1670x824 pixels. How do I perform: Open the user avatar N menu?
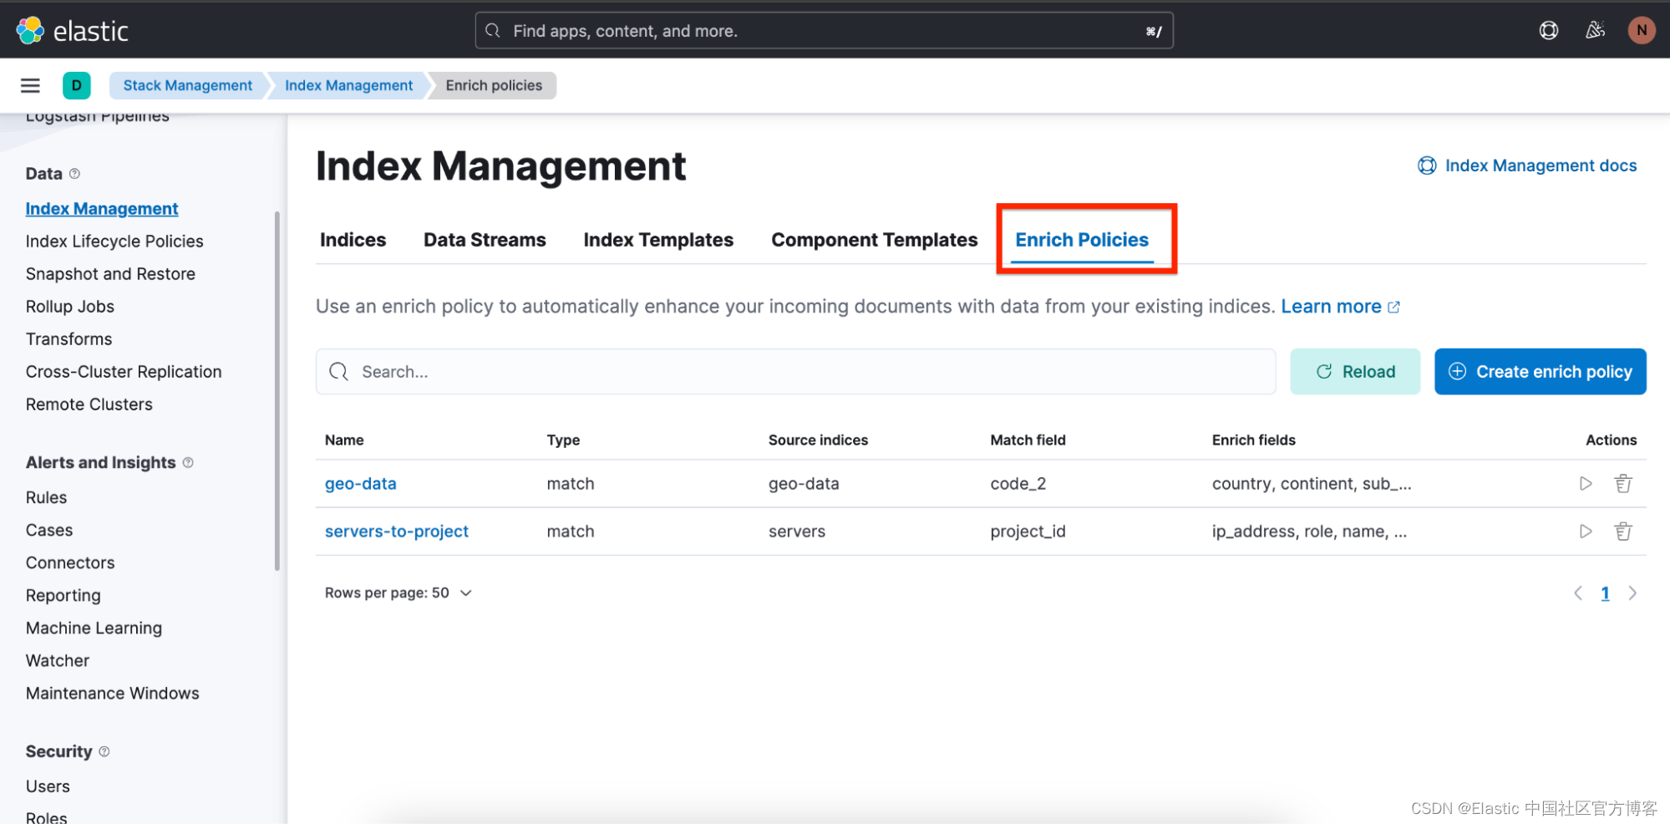pos(1641,31)
